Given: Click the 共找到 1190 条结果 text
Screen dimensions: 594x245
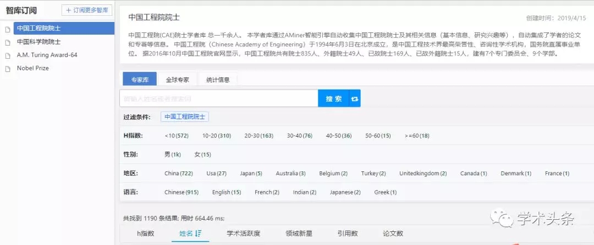Looking at the screenshot, I should pos(151,218).
